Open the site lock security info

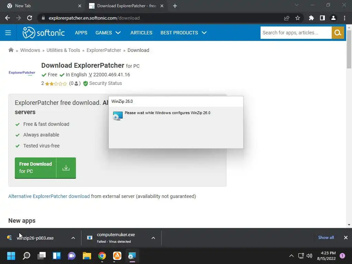tap(43, 18)
